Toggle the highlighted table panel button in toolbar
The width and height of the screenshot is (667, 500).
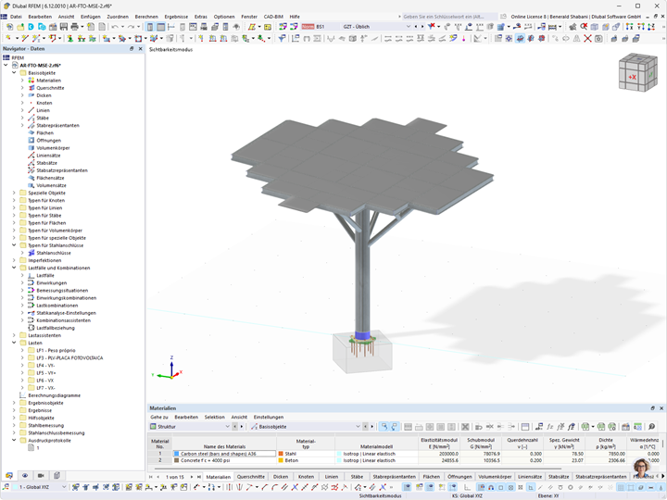tap(161, 27)
